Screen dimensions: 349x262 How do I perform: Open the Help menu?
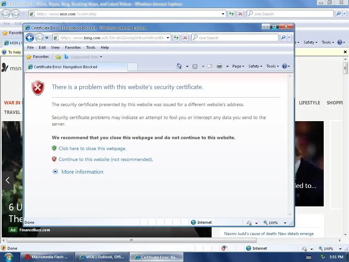point(105,47)
